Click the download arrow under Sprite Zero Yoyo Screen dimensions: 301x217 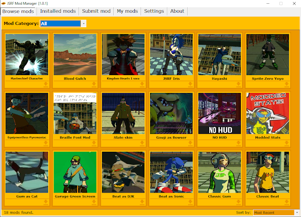pyautogui.click(x=286, y=84)
